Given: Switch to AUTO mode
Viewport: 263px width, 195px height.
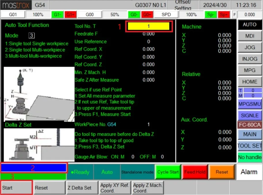Looking at the screenshot, I should (249, 24).
